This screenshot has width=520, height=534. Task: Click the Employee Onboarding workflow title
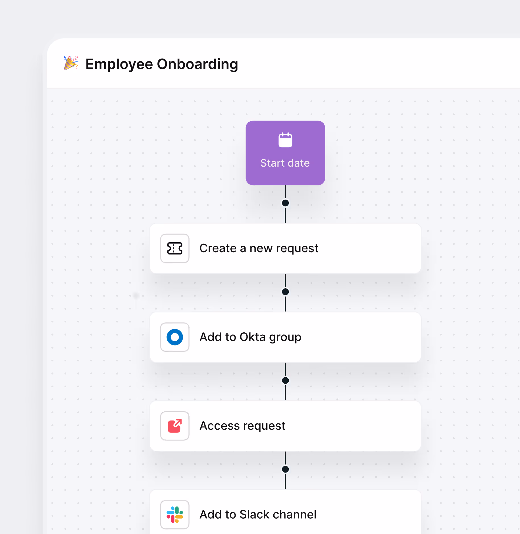click(162, 64)
